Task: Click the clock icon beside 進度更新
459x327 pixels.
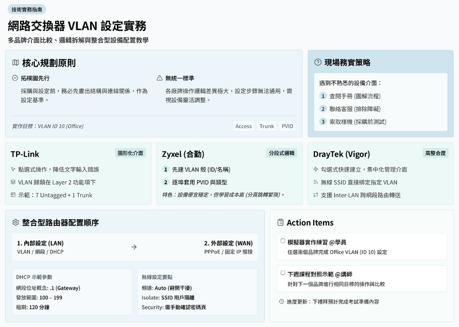Action: 281,301
